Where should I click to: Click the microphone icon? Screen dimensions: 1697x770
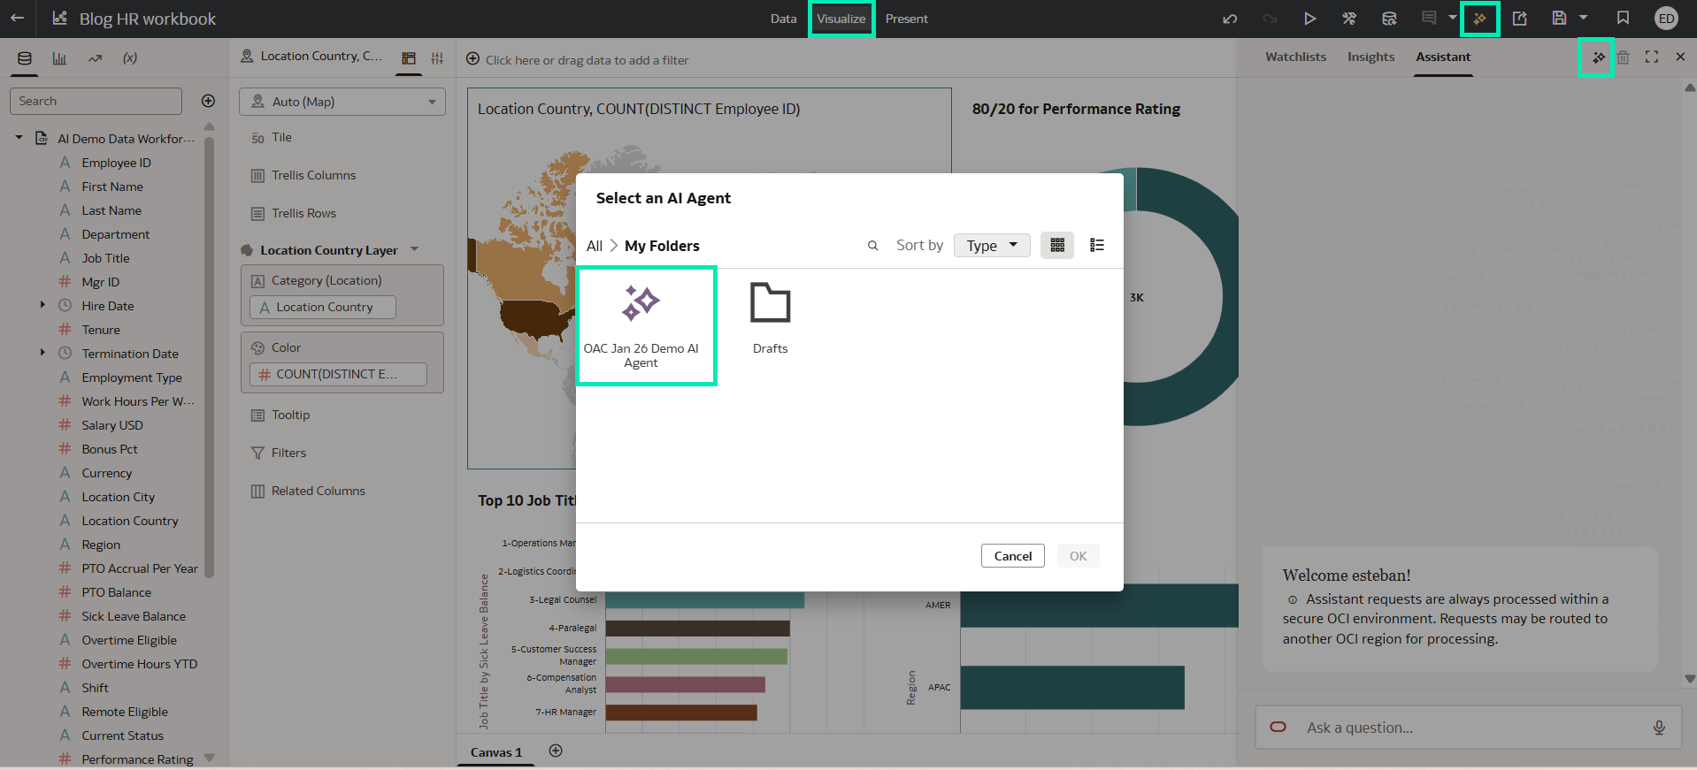(x=1659, y=728)
